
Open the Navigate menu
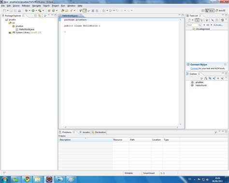point(37,6)
